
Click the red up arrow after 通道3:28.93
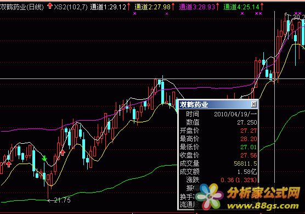click(x=217, y=7)
